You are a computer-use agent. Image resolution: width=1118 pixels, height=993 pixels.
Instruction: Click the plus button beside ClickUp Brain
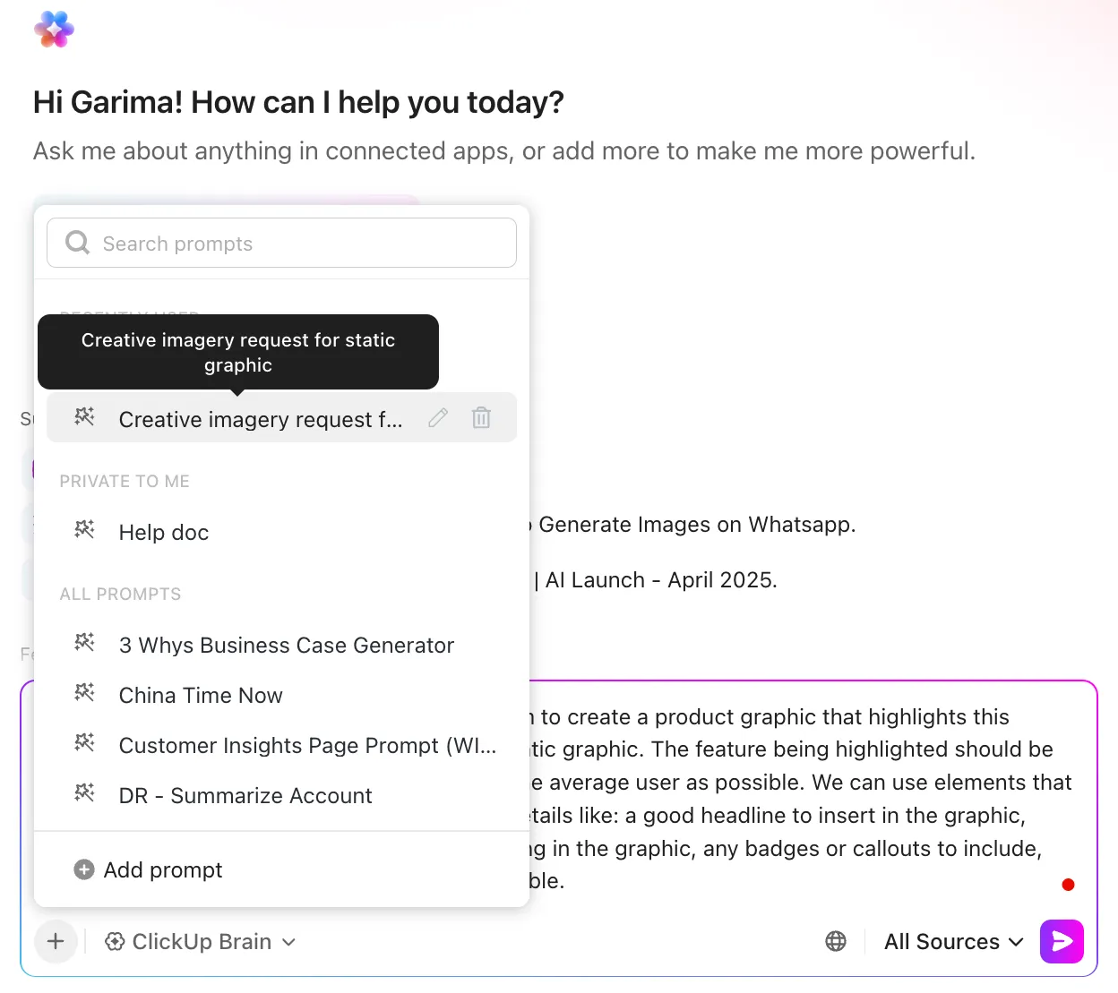click(56, 941)
